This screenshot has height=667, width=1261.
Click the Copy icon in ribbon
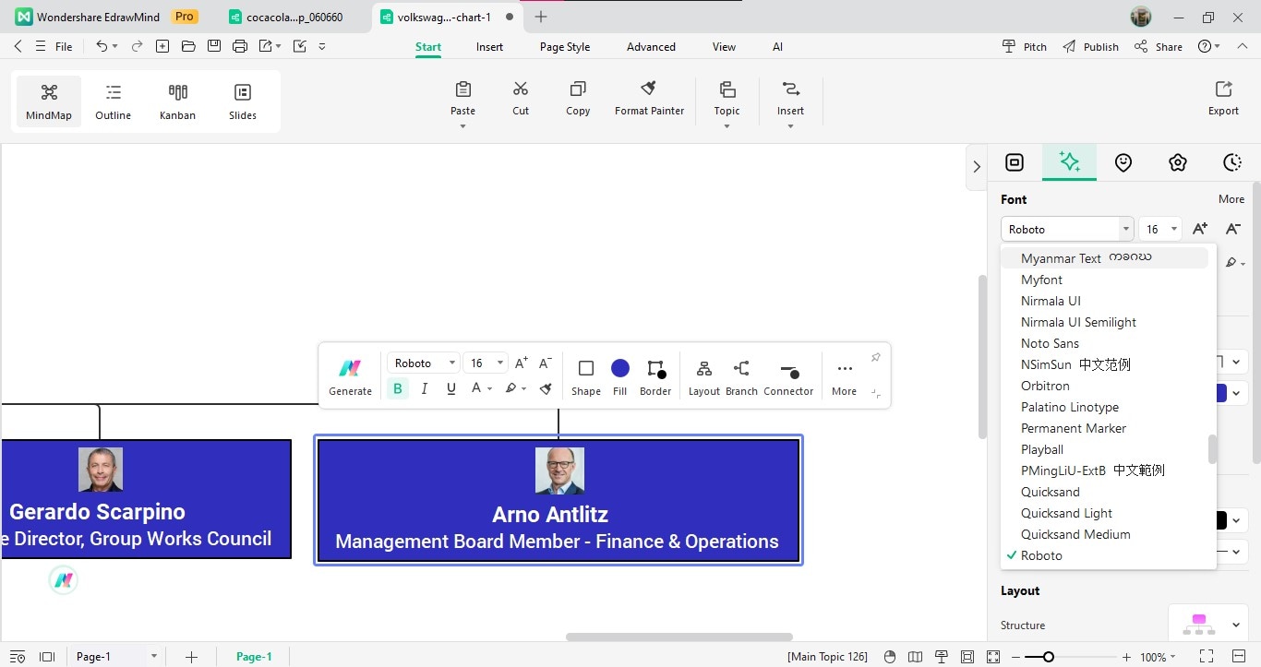point(578,89)
